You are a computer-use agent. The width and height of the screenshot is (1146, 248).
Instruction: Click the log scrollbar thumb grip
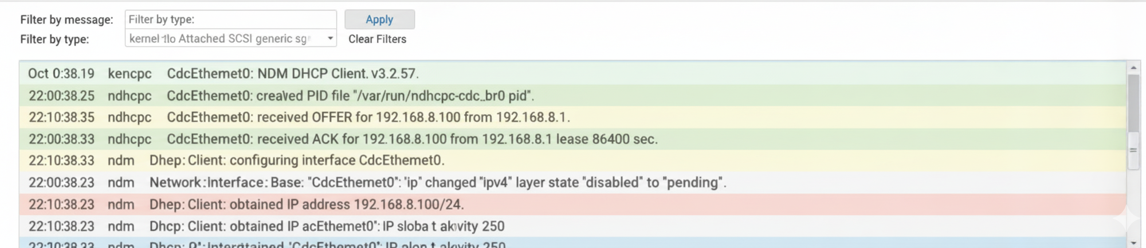tap(1133, 150)
